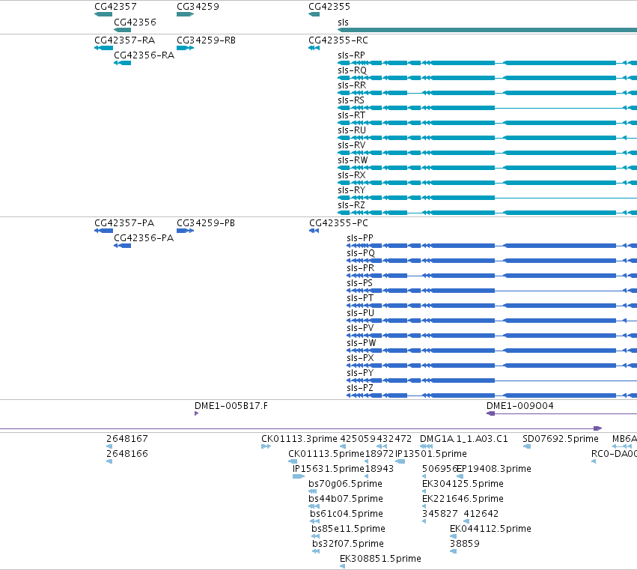Select the bs32f07.5prime EST
This screenshot has height=570, width=637.
316,552
